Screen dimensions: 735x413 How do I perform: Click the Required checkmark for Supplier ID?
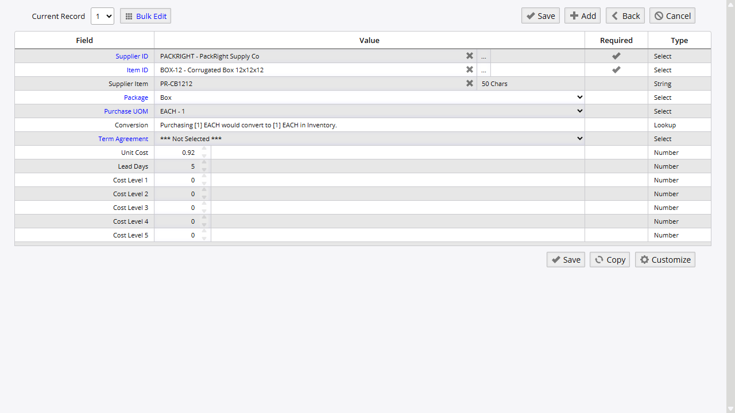coord(616,56)
